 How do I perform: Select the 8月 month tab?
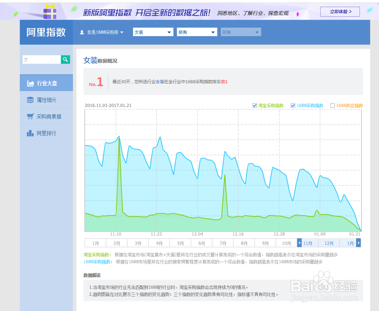click(244, 243)
